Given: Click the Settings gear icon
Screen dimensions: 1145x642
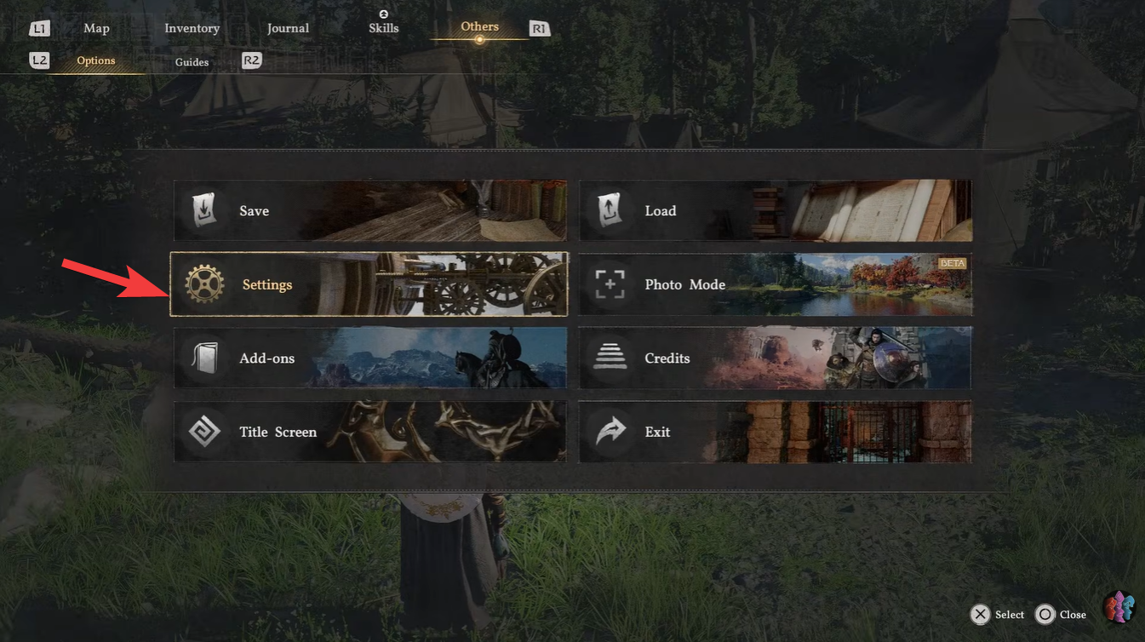Looking at the screenshot, I should click(x=204, y=284).
